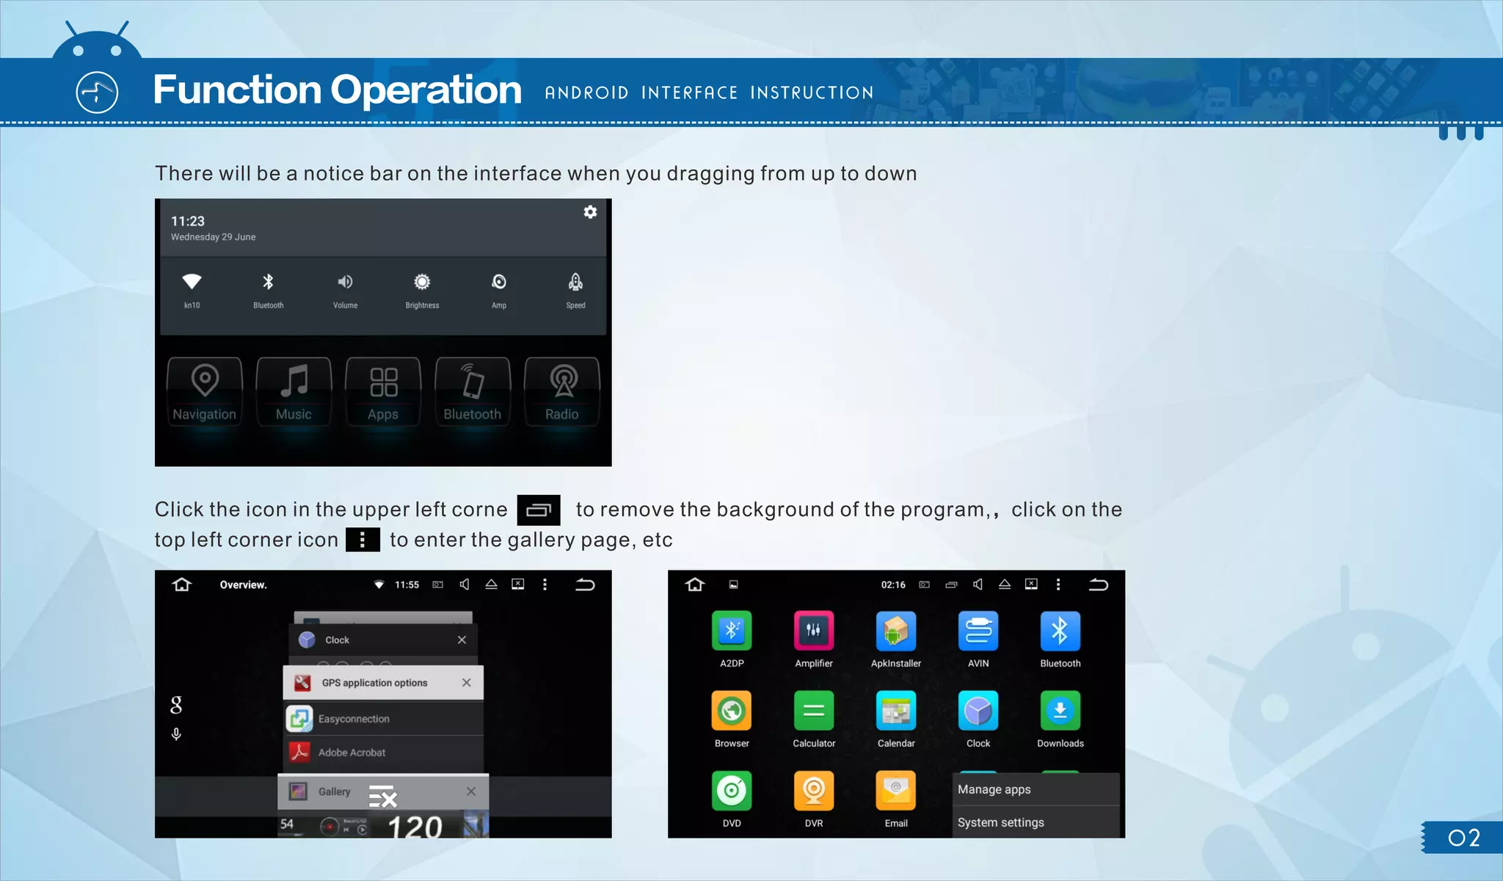Open the Navigation home tile
Screen dimensions: 1503x881
(205, 392)
